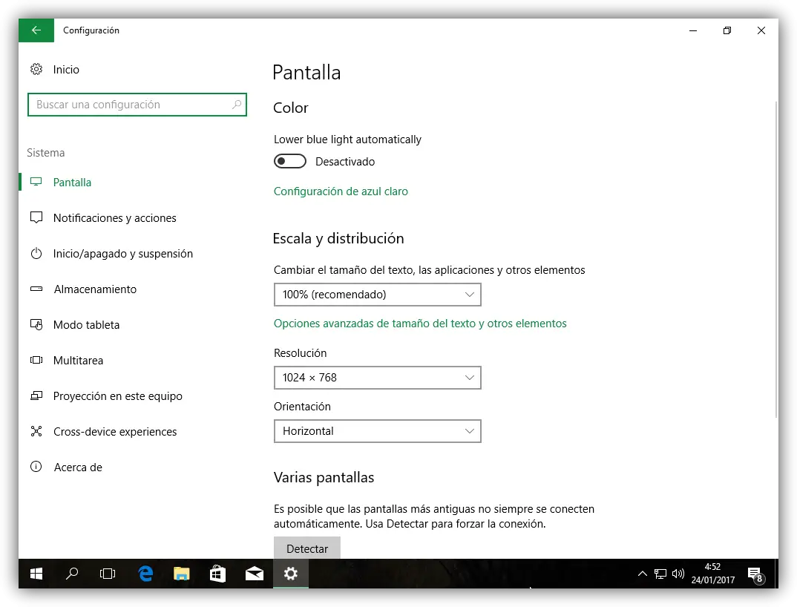Open the 1024 × 768 resolution dropdown
The height and width of the screenshot is (607, 797).
coord(378,377)
